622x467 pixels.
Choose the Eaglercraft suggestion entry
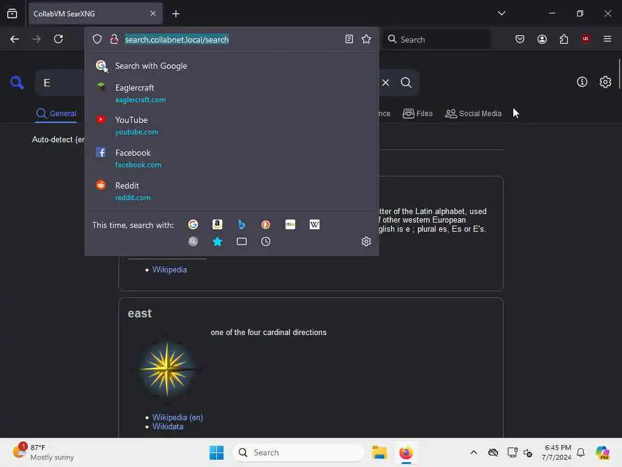231,93
